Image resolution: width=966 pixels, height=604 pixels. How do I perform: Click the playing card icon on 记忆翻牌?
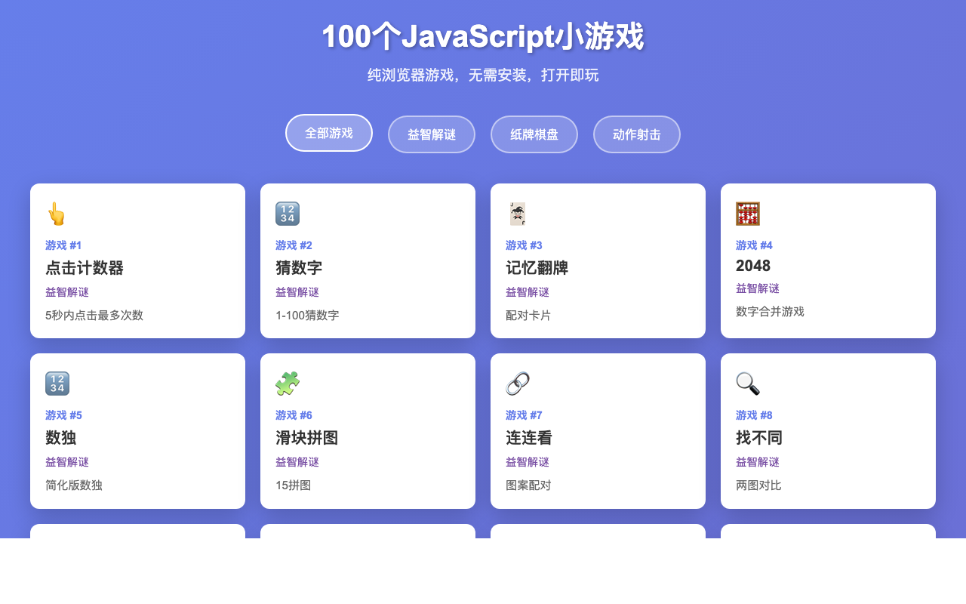pyautogui.click(x=518, y=214)
